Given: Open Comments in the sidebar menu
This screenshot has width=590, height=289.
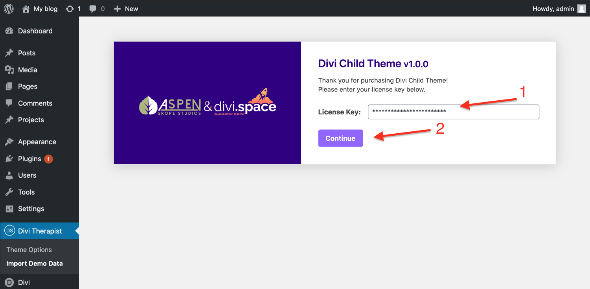Looking at the screenshot, I should pos(35,103).
